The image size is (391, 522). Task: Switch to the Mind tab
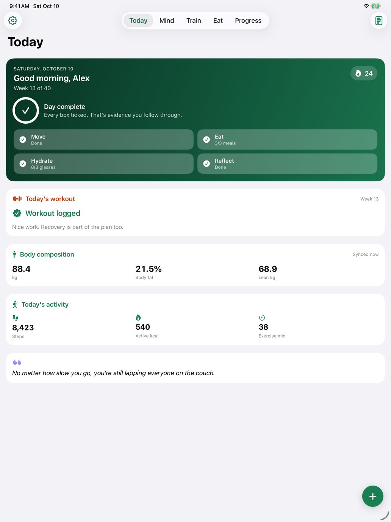click(x=167, y=20)
